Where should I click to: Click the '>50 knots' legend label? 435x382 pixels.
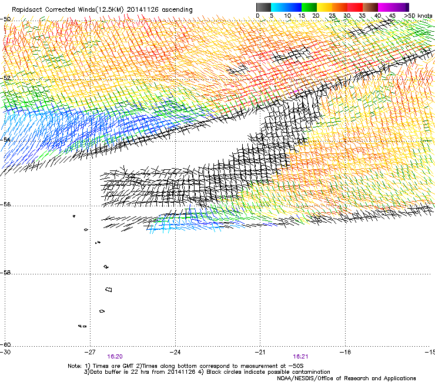pyautogui.click(x=418, y=16)
